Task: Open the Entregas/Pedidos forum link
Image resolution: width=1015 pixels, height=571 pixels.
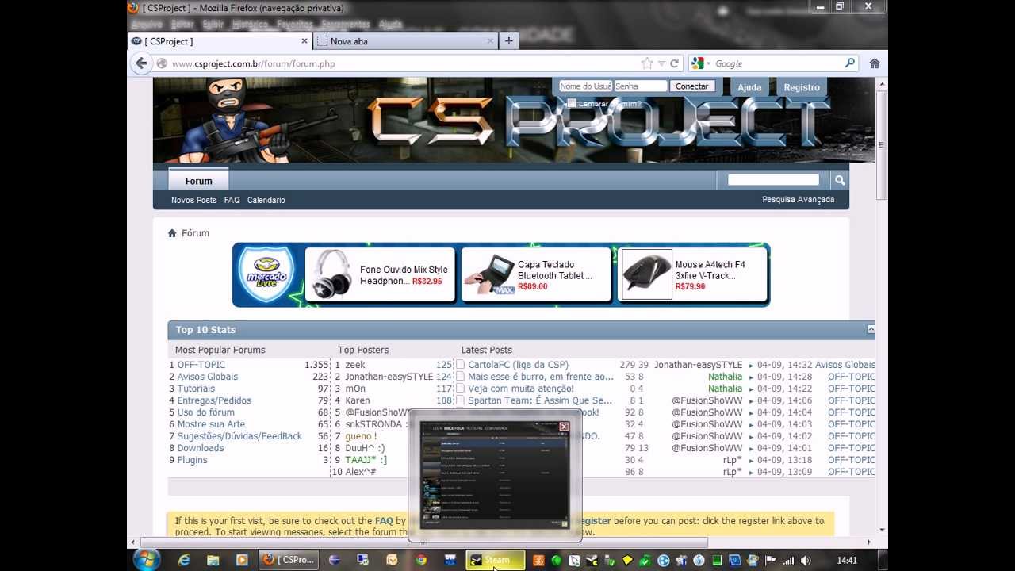Action: point(214,400)
